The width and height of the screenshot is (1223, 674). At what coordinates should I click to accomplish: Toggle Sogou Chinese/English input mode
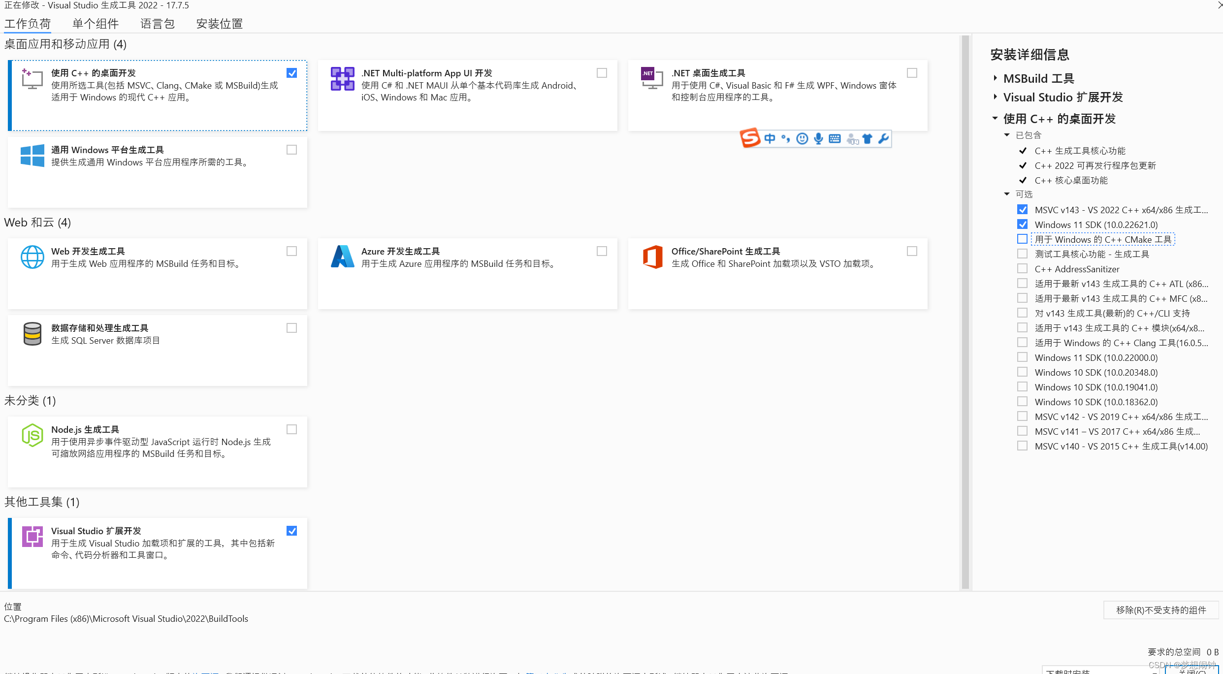(x=769, y=139)
